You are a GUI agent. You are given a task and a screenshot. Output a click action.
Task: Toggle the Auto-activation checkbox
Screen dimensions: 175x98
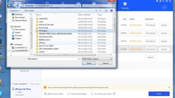[12, 84]
